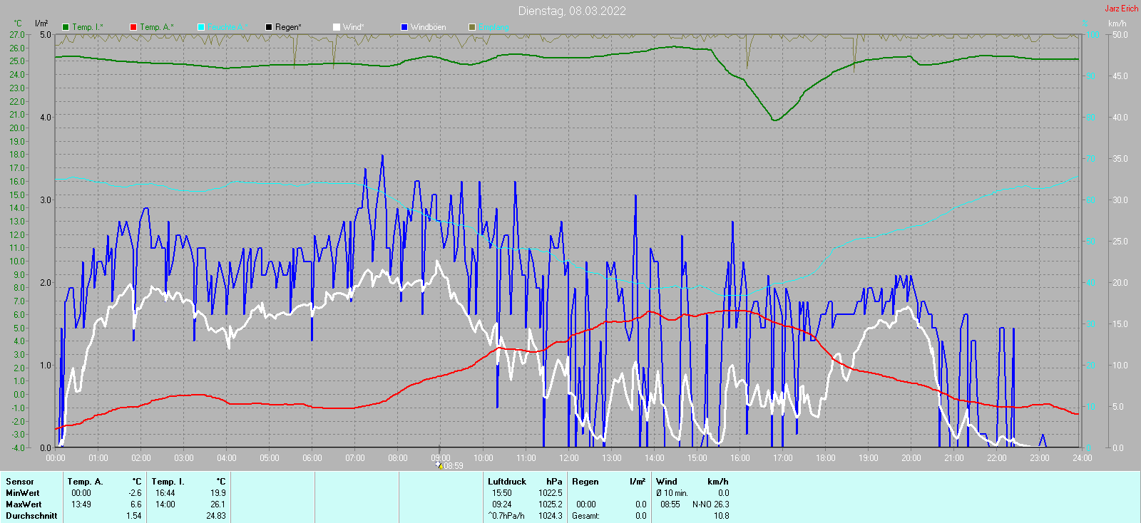Click the 'Temp. A.' column header in the table

(86, 482)
